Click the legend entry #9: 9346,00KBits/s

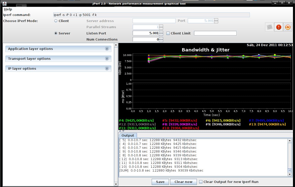pyautogui.click(x=223, y=124)
